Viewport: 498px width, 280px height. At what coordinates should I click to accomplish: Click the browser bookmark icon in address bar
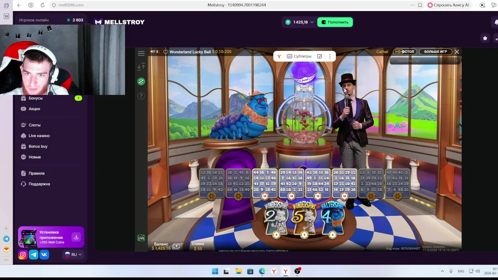coord(420,5)
